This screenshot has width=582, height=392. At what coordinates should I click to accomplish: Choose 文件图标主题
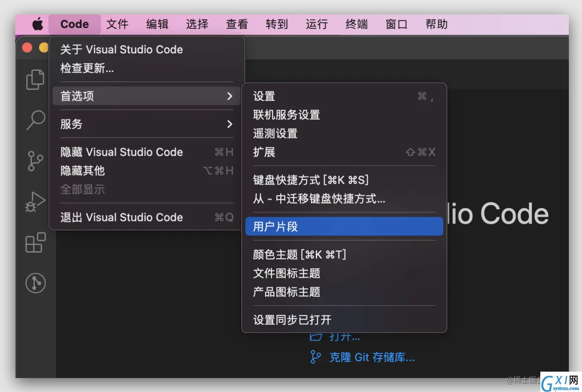[x=344, y=273]
